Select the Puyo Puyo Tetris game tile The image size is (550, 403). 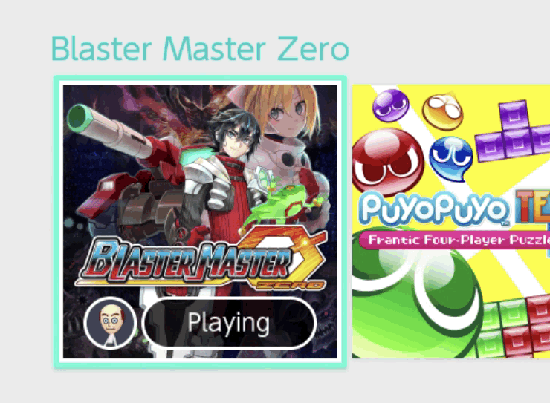[451, 222]
